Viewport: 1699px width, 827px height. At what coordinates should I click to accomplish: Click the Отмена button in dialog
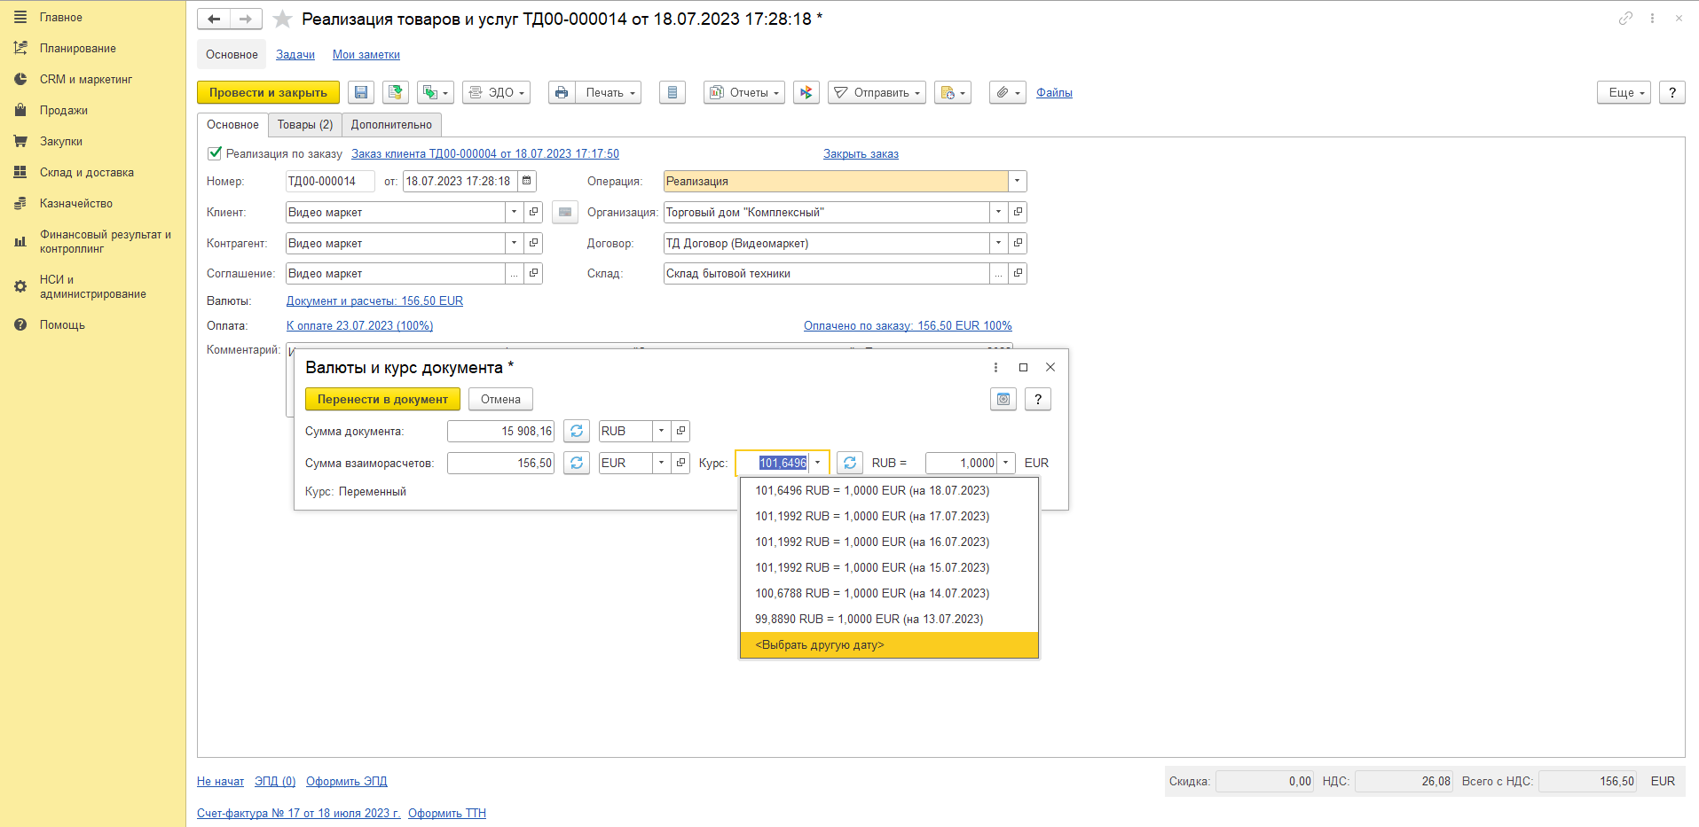click(x=500, y=399)
